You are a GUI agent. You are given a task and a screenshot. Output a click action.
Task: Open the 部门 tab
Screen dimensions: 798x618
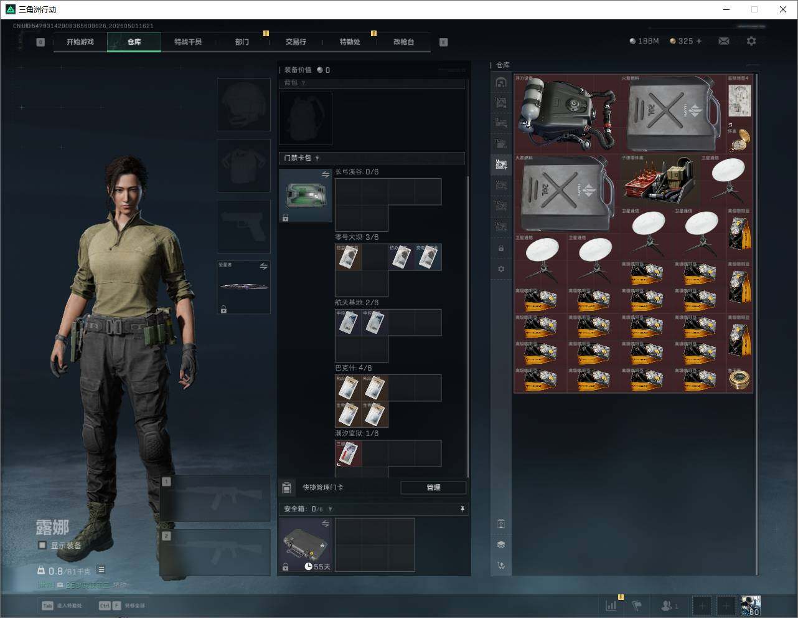[x=242, y=42]
